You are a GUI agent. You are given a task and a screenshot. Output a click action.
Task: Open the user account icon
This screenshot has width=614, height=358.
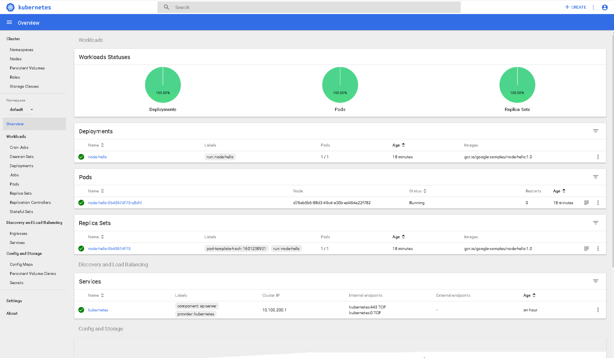coord(605,7)
